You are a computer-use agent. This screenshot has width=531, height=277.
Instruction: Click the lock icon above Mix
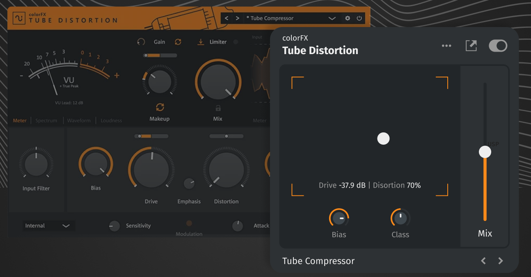tap(218, 108)
